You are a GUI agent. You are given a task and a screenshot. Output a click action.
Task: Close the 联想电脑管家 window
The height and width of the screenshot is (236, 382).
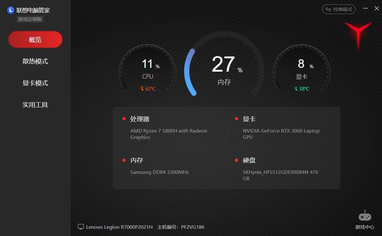pos(377,9)
